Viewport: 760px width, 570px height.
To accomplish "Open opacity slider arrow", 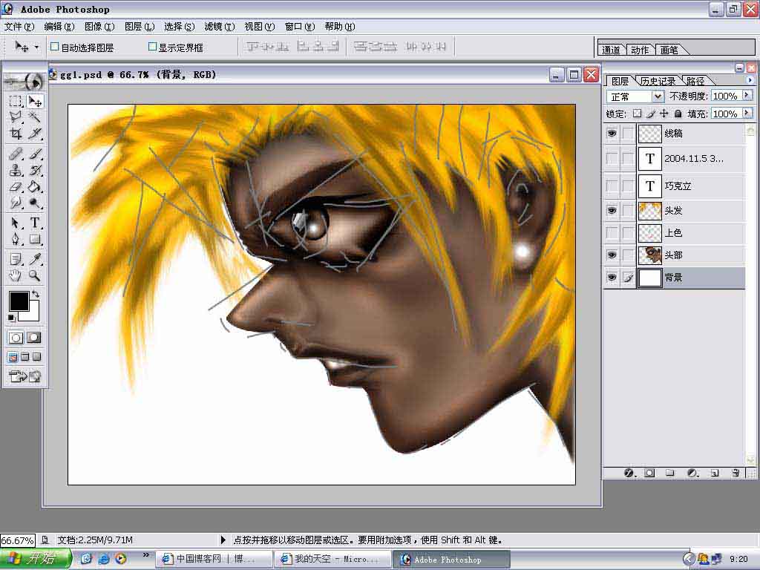I will [x=747, y=96].
